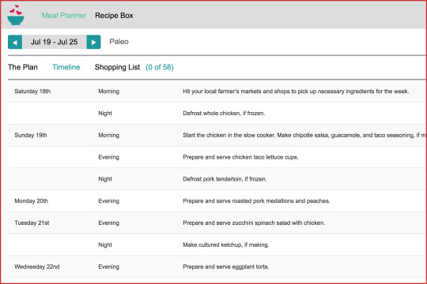This screenshot has height=284, width=427.
Task: Go to next week arrow button
Action: tap(93, 42)
